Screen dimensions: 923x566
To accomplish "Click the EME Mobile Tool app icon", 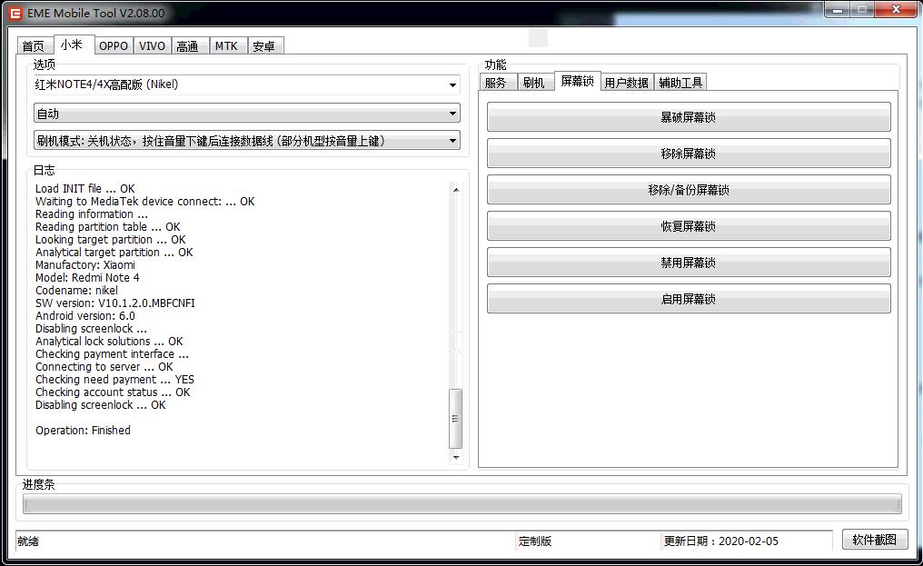I will pyautogui.click(x=15, y=13).
